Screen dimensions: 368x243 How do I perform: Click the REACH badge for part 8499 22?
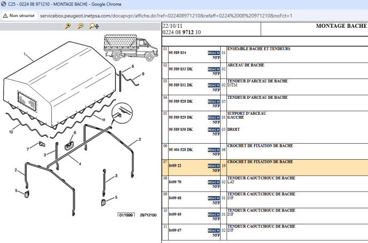pos(213,166)
